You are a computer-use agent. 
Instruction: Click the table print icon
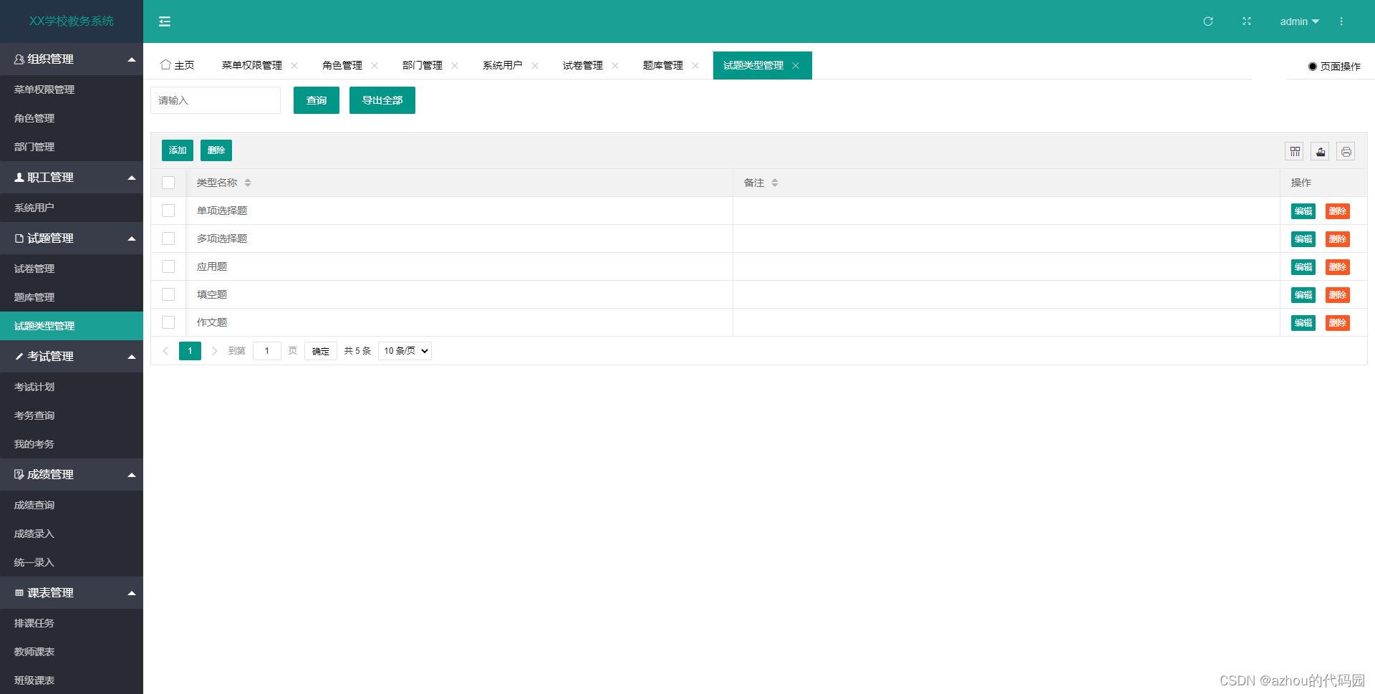[x=1346, y=151]
